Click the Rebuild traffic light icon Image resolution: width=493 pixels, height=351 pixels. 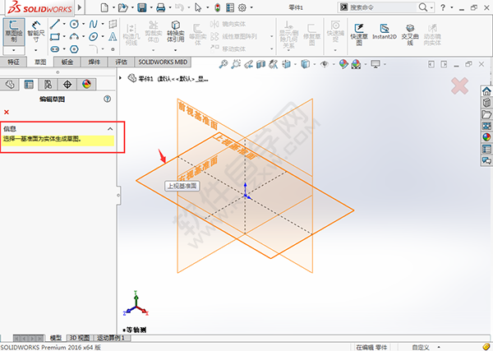[218, 7]
